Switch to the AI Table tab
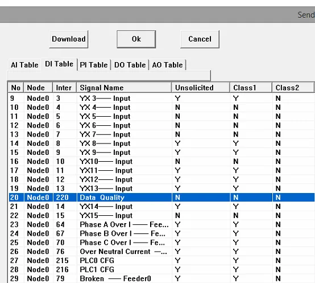 (x=24, y=65)
